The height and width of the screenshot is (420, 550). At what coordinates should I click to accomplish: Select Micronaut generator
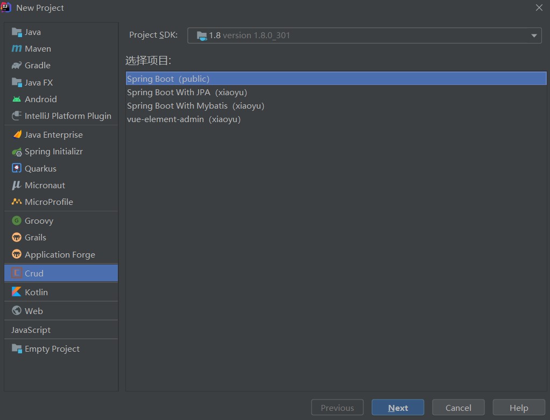[61, 185]
